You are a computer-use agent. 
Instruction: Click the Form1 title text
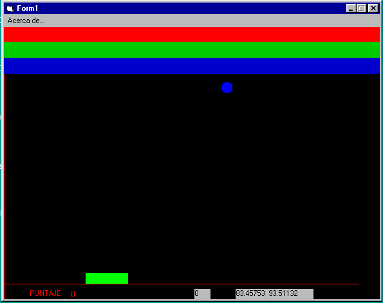click(27, 8)
